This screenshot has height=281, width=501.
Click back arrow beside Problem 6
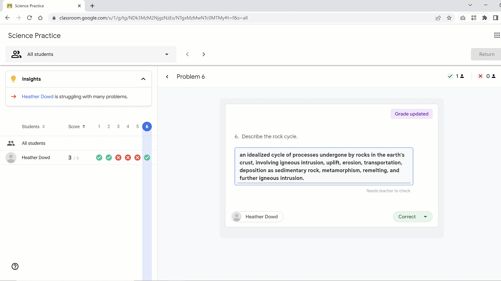click(x=167, y=77)
